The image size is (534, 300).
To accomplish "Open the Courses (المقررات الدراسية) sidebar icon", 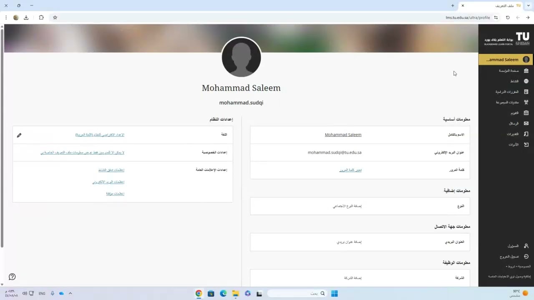I will (x=526, y=92).
